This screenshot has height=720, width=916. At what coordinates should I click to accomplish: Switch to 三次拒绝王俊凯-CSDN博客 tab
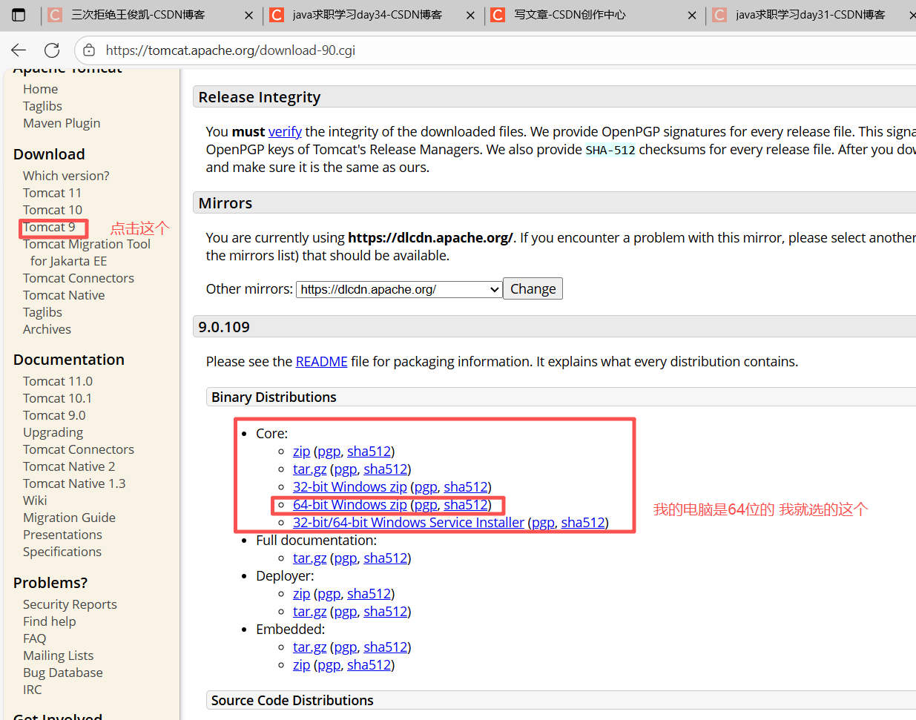[x=138, y=15]
